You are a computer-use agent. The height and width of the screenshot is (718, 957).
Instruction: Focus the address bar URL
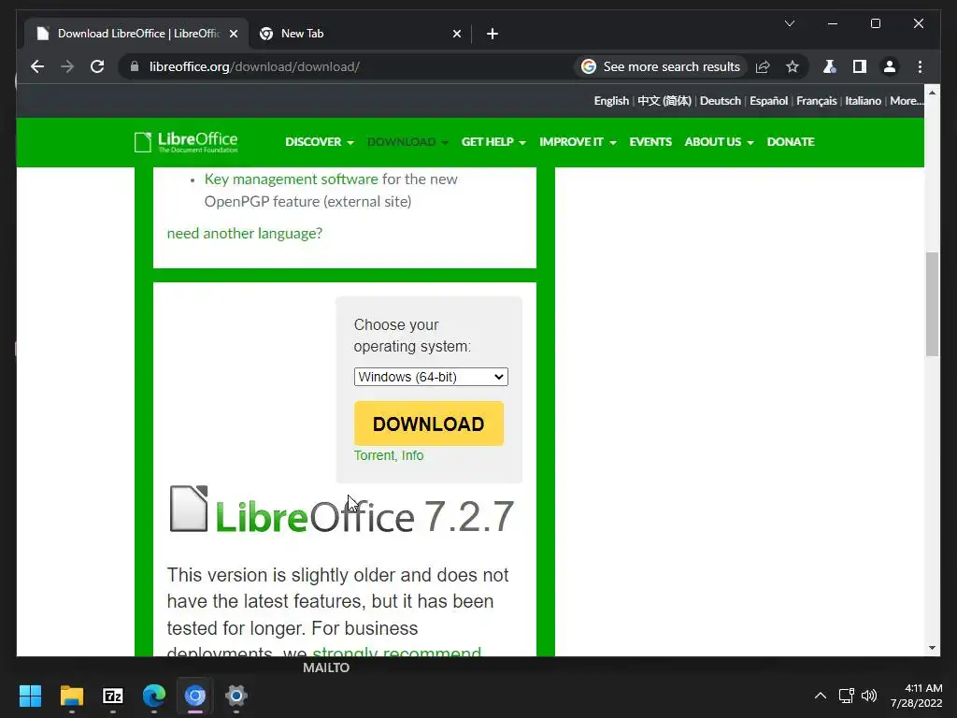click(x=254, y=66)
